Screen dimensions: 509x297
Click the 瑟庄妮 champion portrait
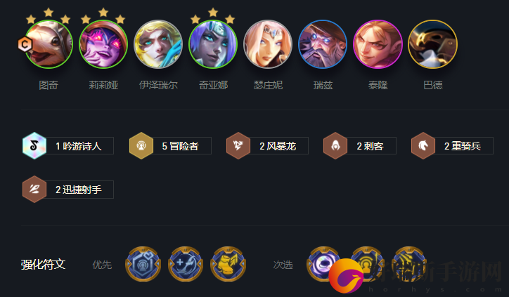268,44
